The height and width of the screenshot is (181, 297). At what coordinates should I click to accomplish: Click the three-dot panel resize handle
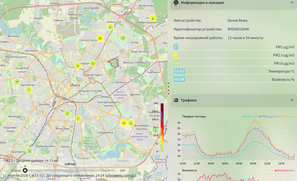[x=169, y=87]
